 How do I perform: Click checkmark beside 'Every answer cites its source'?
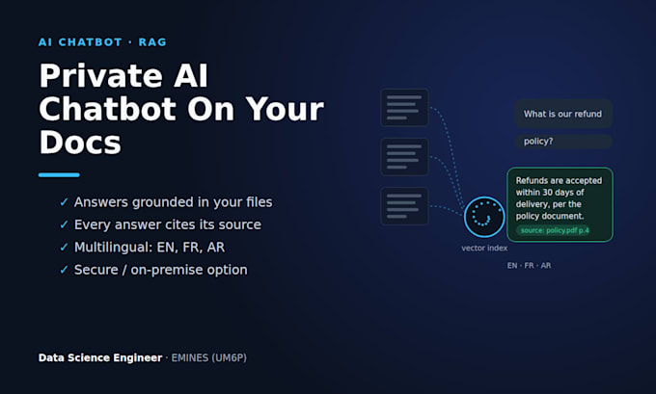[64, 224]
